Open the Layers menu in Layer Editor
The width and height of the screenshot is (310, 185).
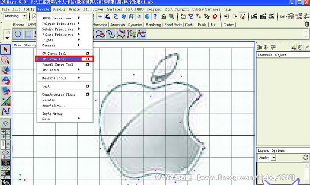click(263, 150)
